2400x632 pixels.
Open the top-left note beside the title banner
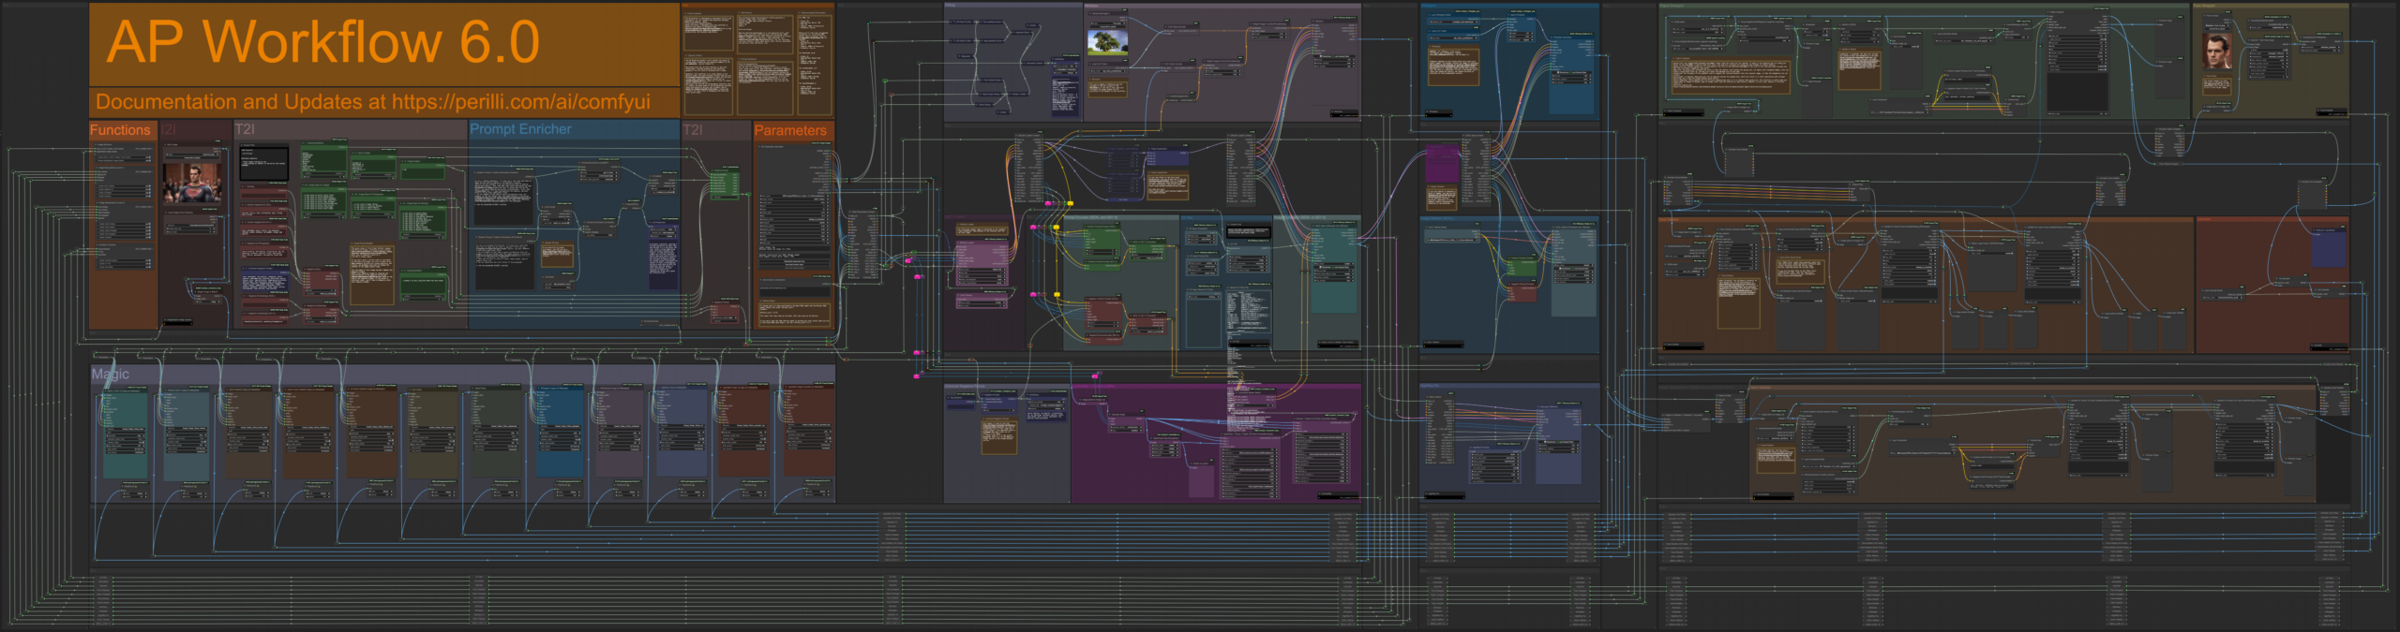708,32
